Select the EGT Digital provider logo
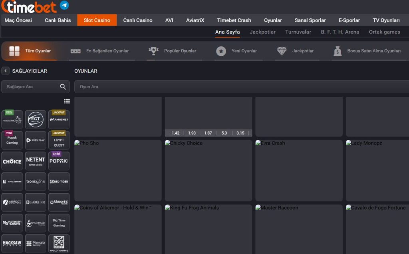Image resolution: width=409 pixels, height=254 pixels. tap(36, 119)
